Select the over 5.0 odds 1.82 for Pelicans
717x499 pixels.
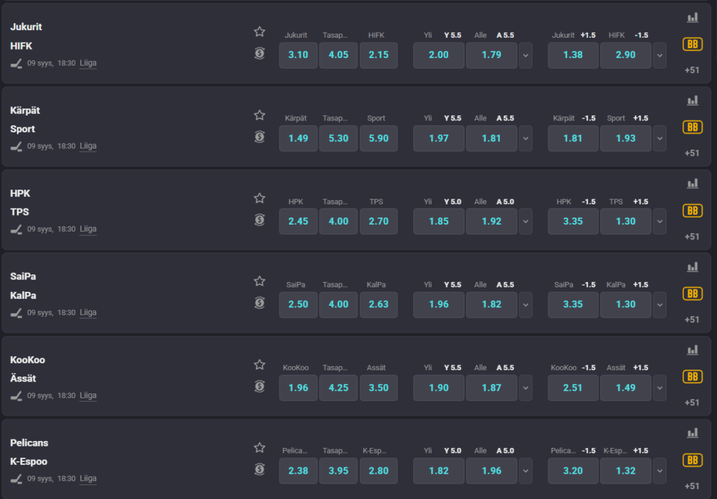439,471
